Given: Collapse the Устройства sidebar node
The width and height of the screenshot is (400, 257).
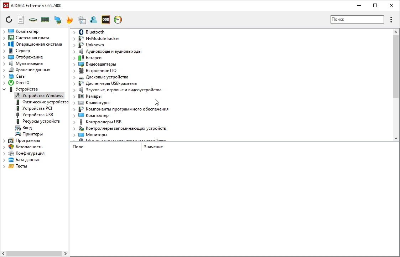Looking at the screenshot, I should coord(4,89).
